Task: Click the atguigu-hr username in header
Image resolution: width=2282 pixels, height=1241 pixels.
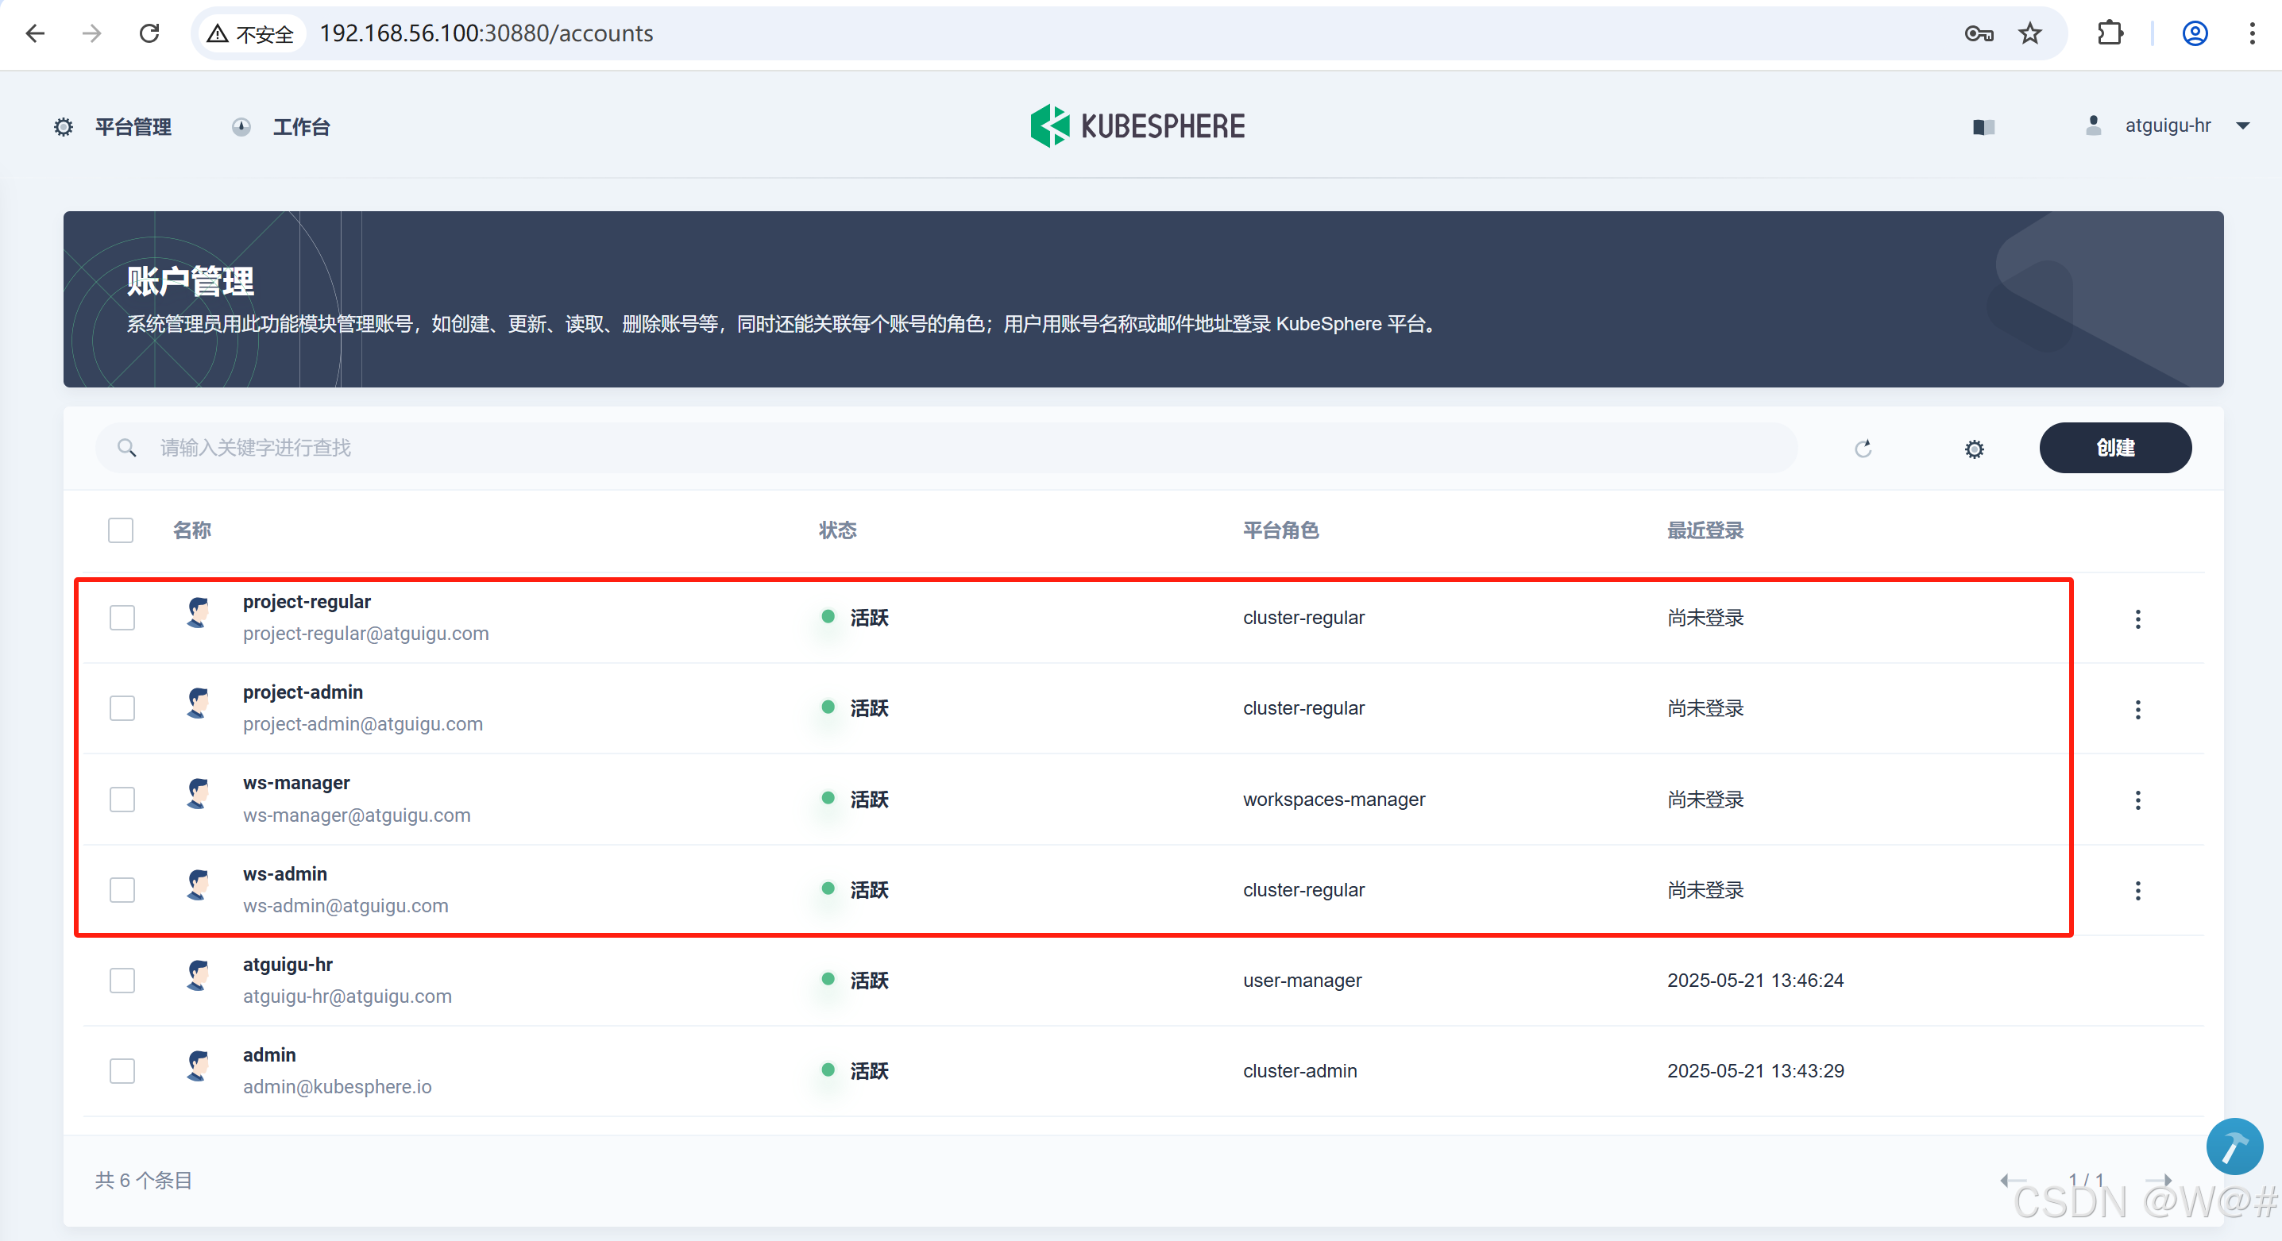Action: click(2167, 125)
